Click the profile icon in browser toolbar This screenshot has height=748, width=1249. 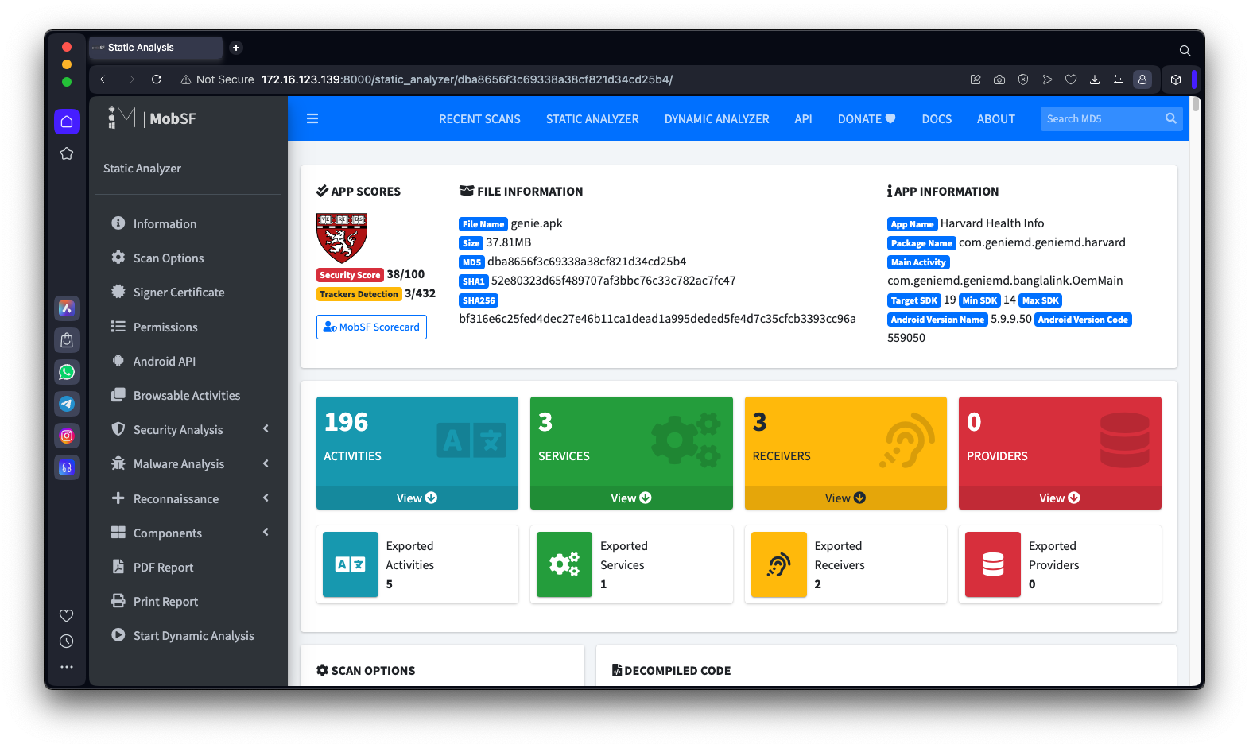(1142, 79)
